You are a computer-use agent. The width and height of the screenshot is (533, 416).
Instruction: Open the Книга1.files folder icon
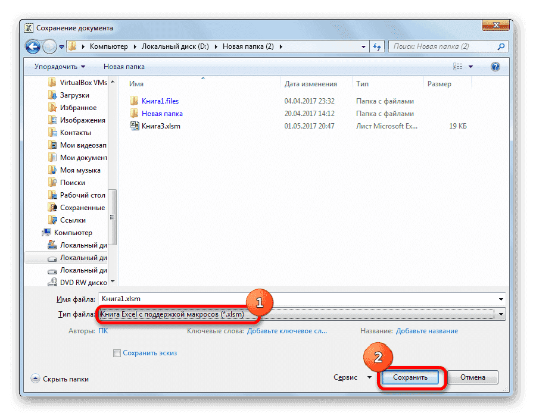pos(134,101)
